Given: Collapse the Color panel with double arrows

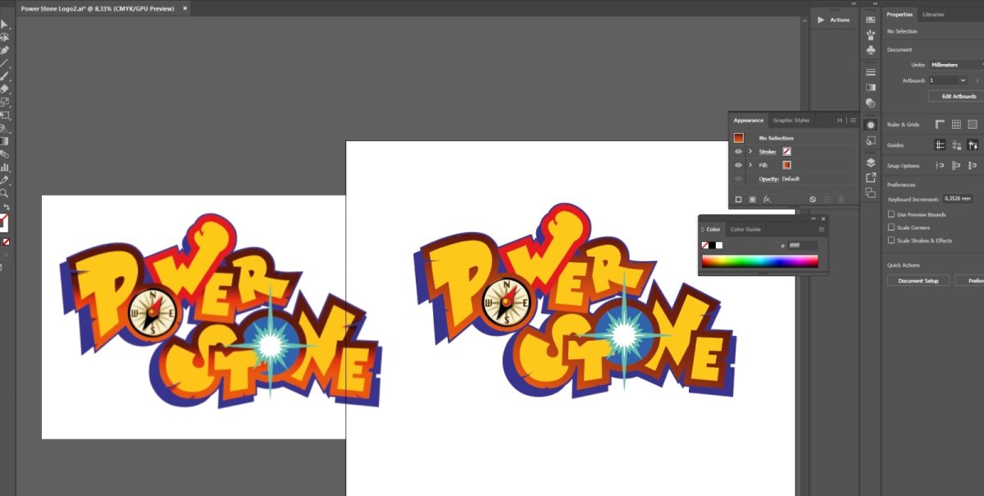Looking at the screenshot, I should 814,219.
